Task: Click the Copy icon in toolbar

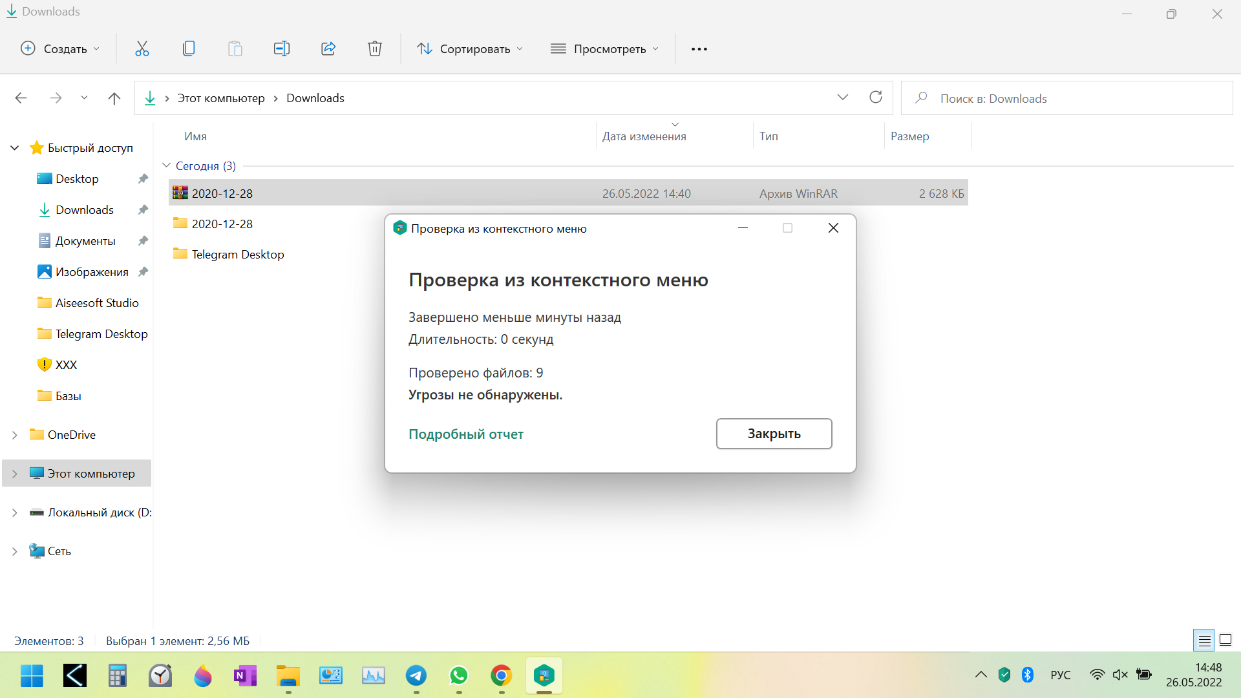Action: tap(189, 48)
